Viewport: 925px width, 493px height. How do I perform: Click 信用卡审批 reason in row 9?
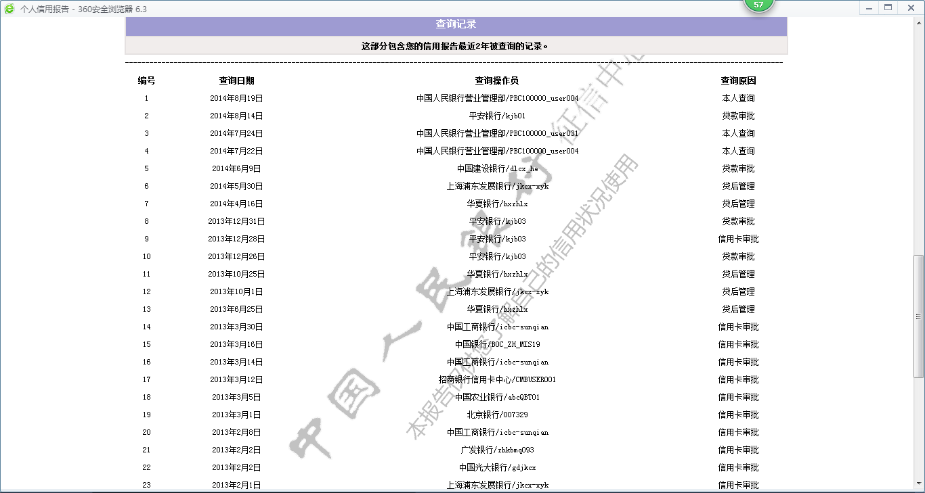coord(738,239)
